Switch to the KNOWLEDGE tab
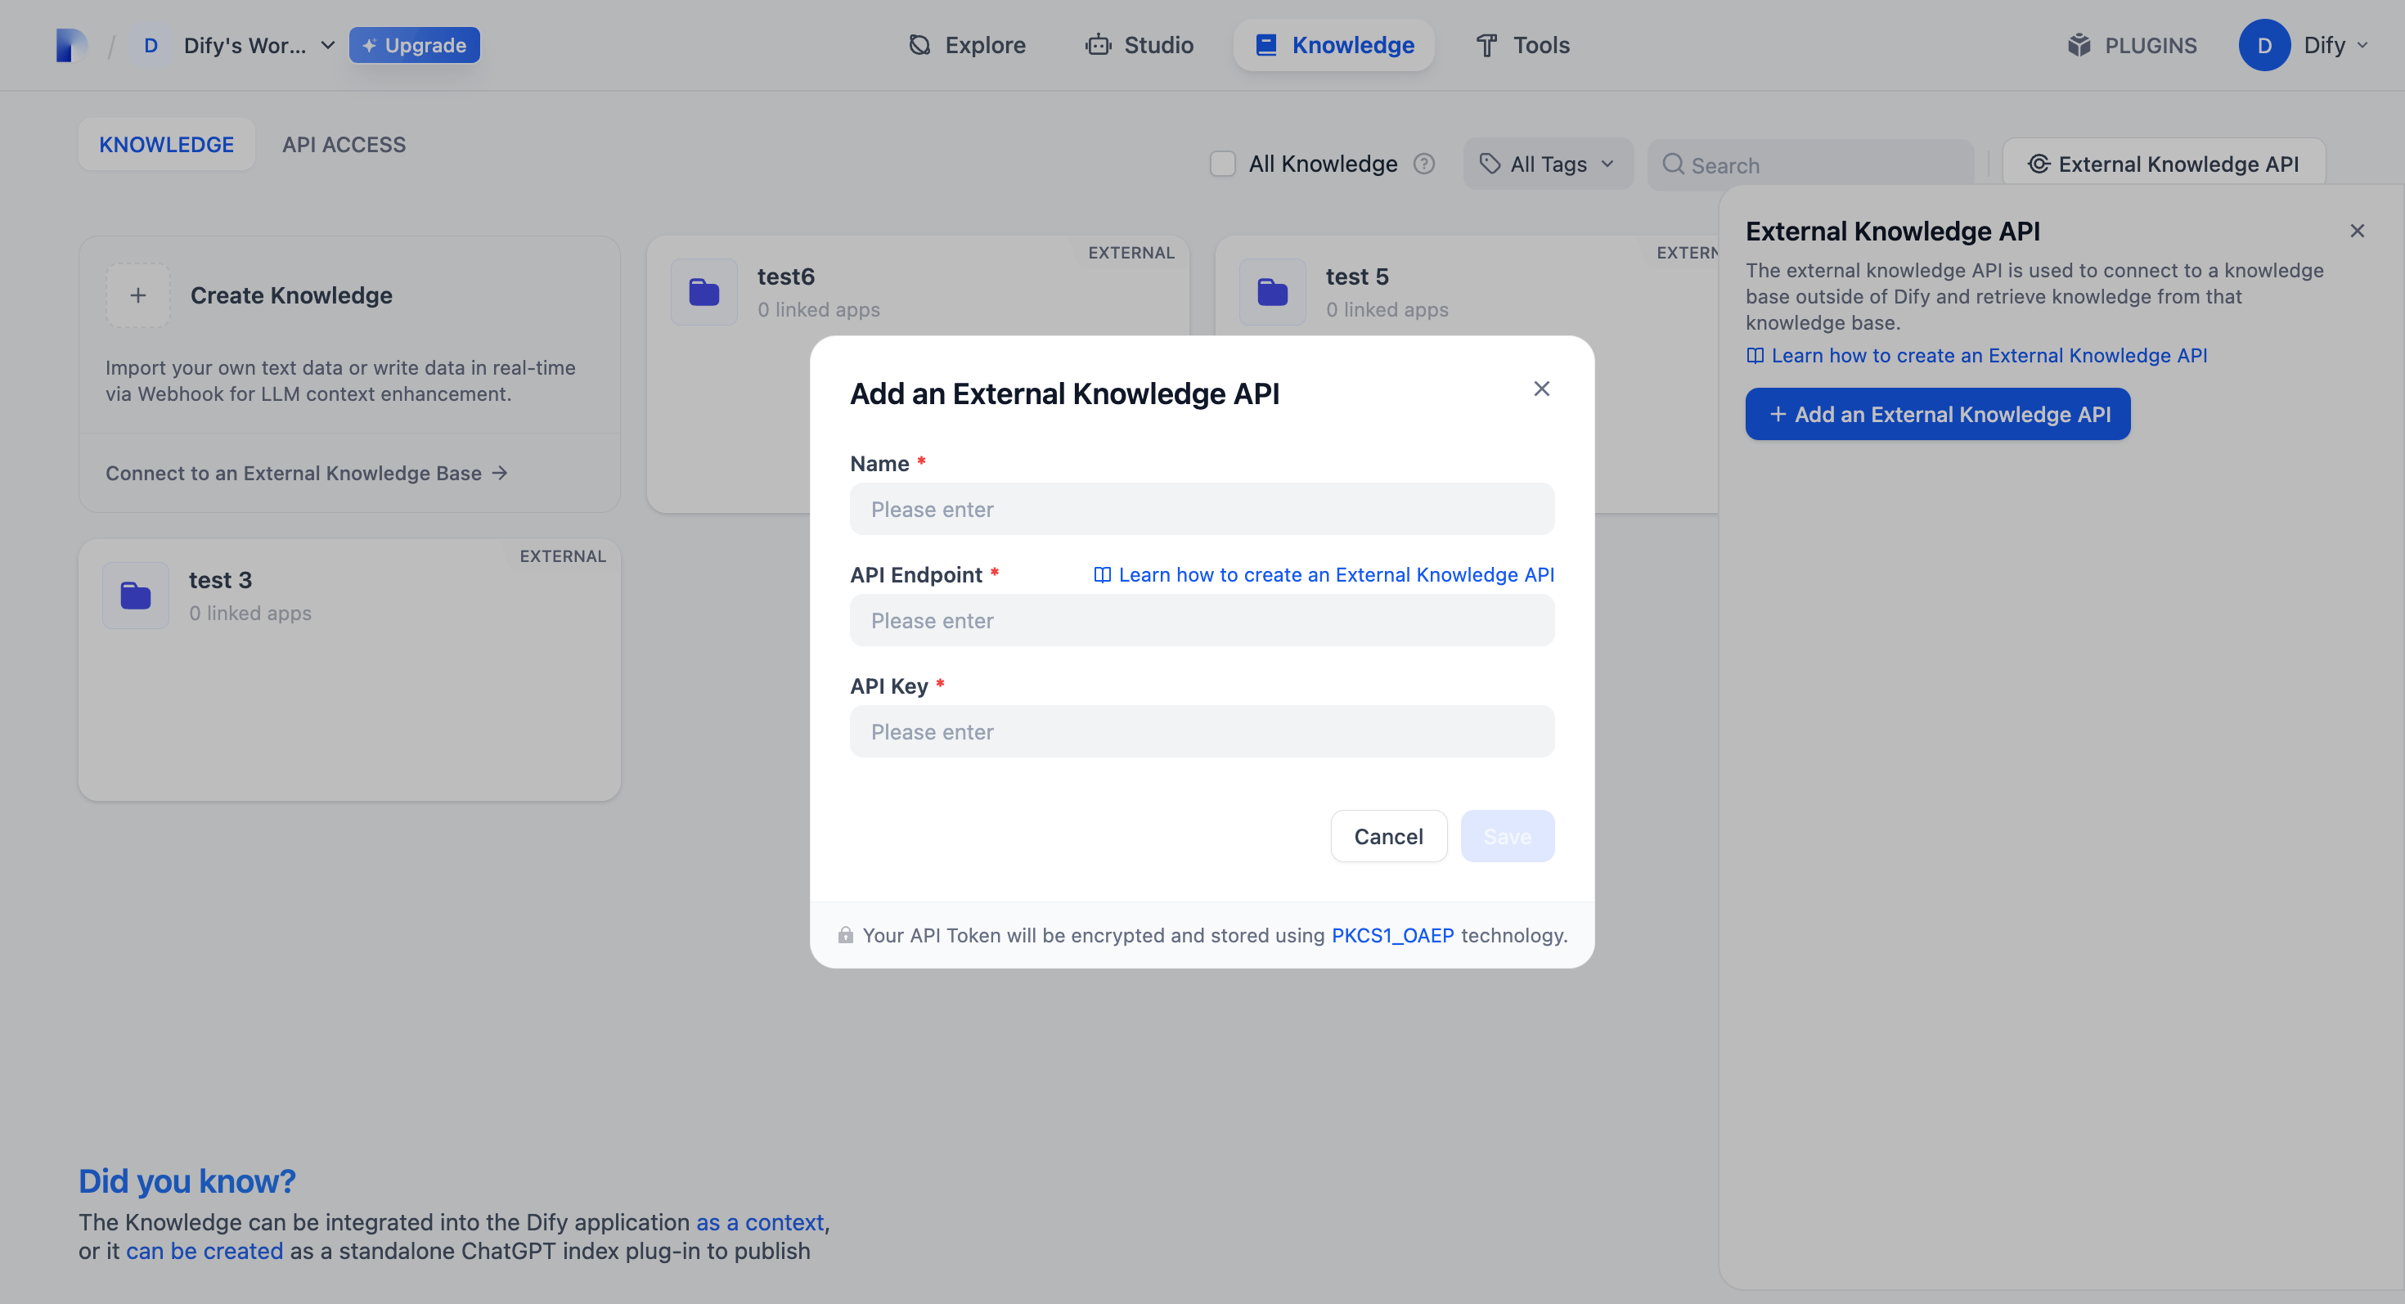This screenshot has height=1304, width=2405. pyautogui.click(x=166, y=145)
